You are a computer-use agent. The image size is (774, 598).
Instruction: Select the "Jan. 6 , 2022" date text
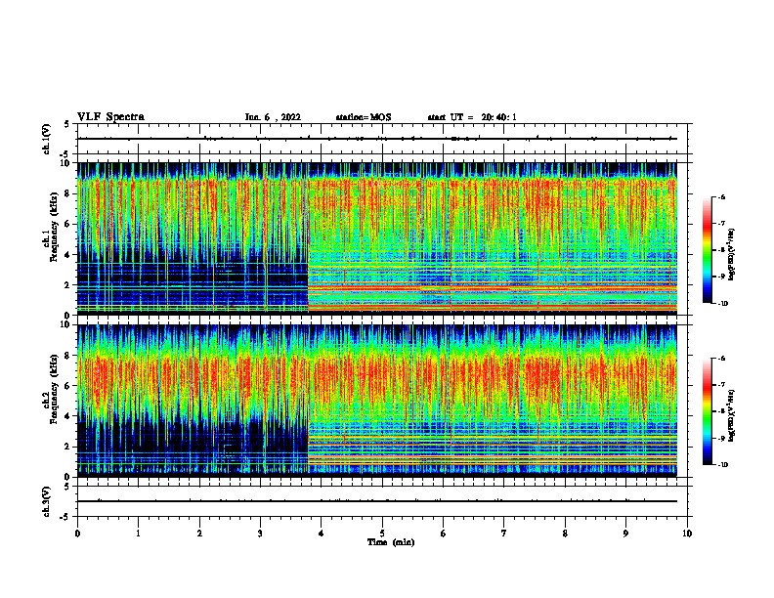coord(273,117)
